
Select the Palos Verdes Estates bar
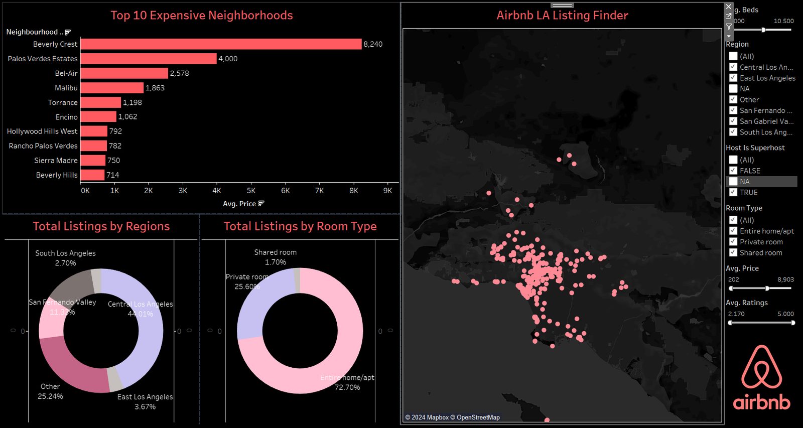click(x=149, y=59)
